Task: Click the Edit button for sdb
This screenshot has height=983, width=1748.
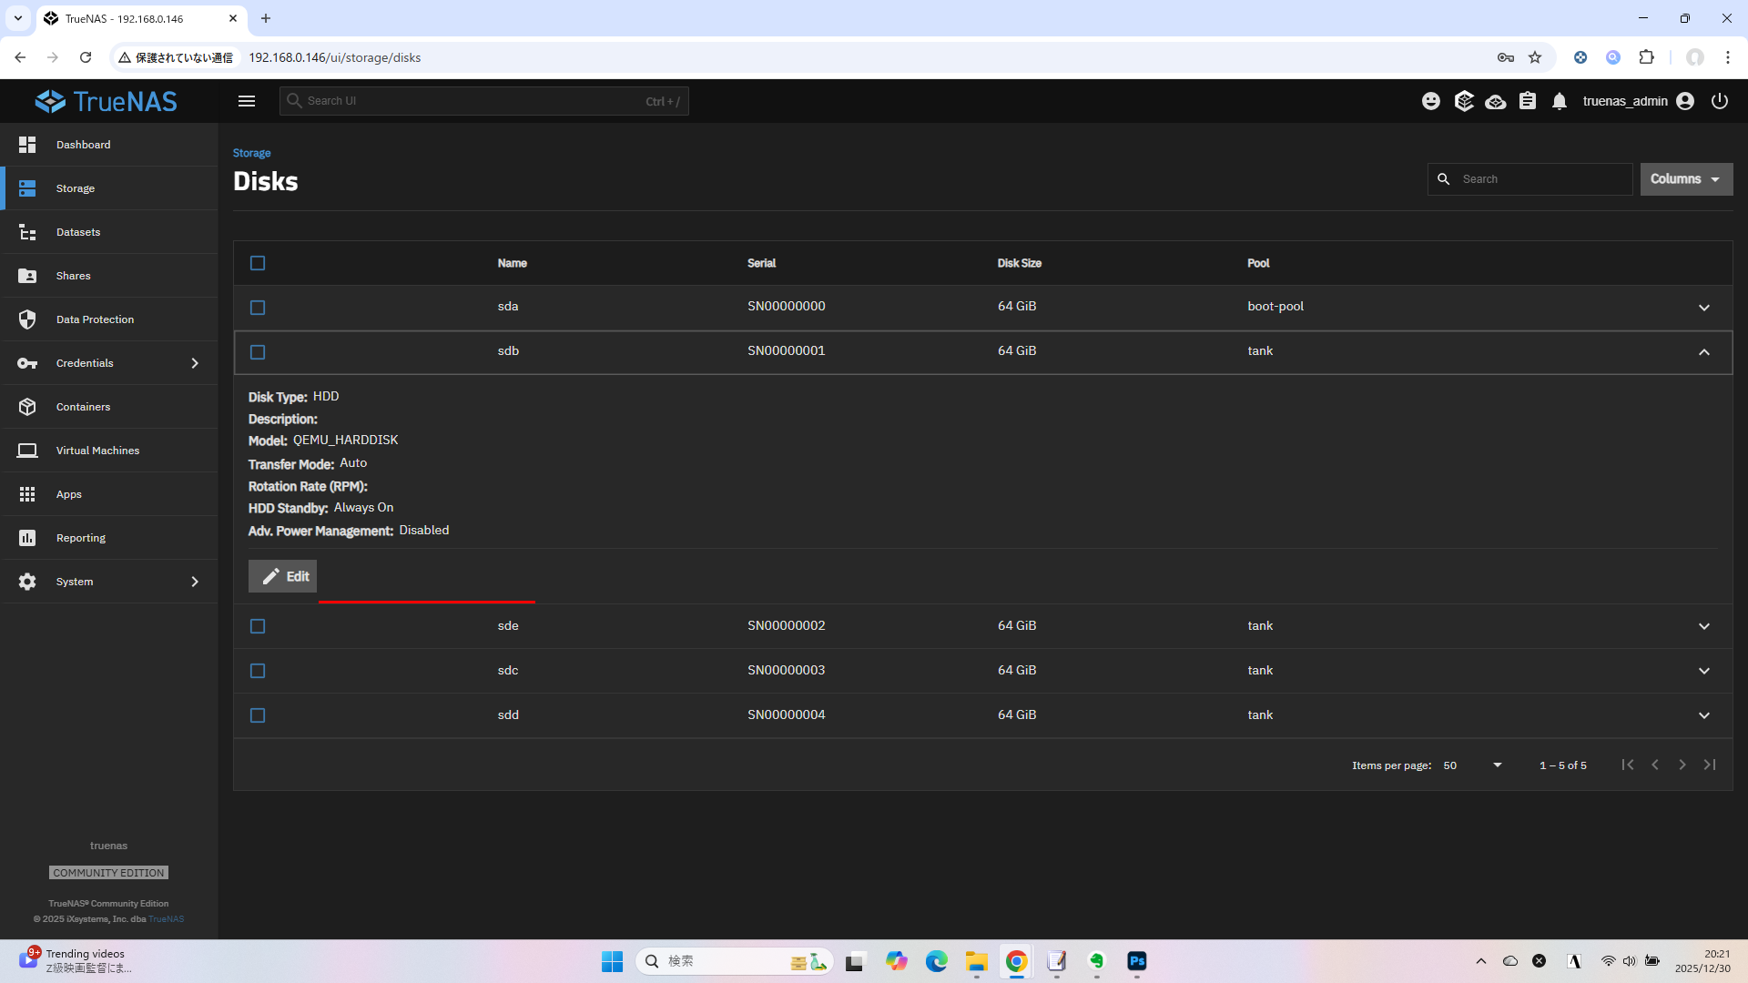Action: [x=283, y=576]
